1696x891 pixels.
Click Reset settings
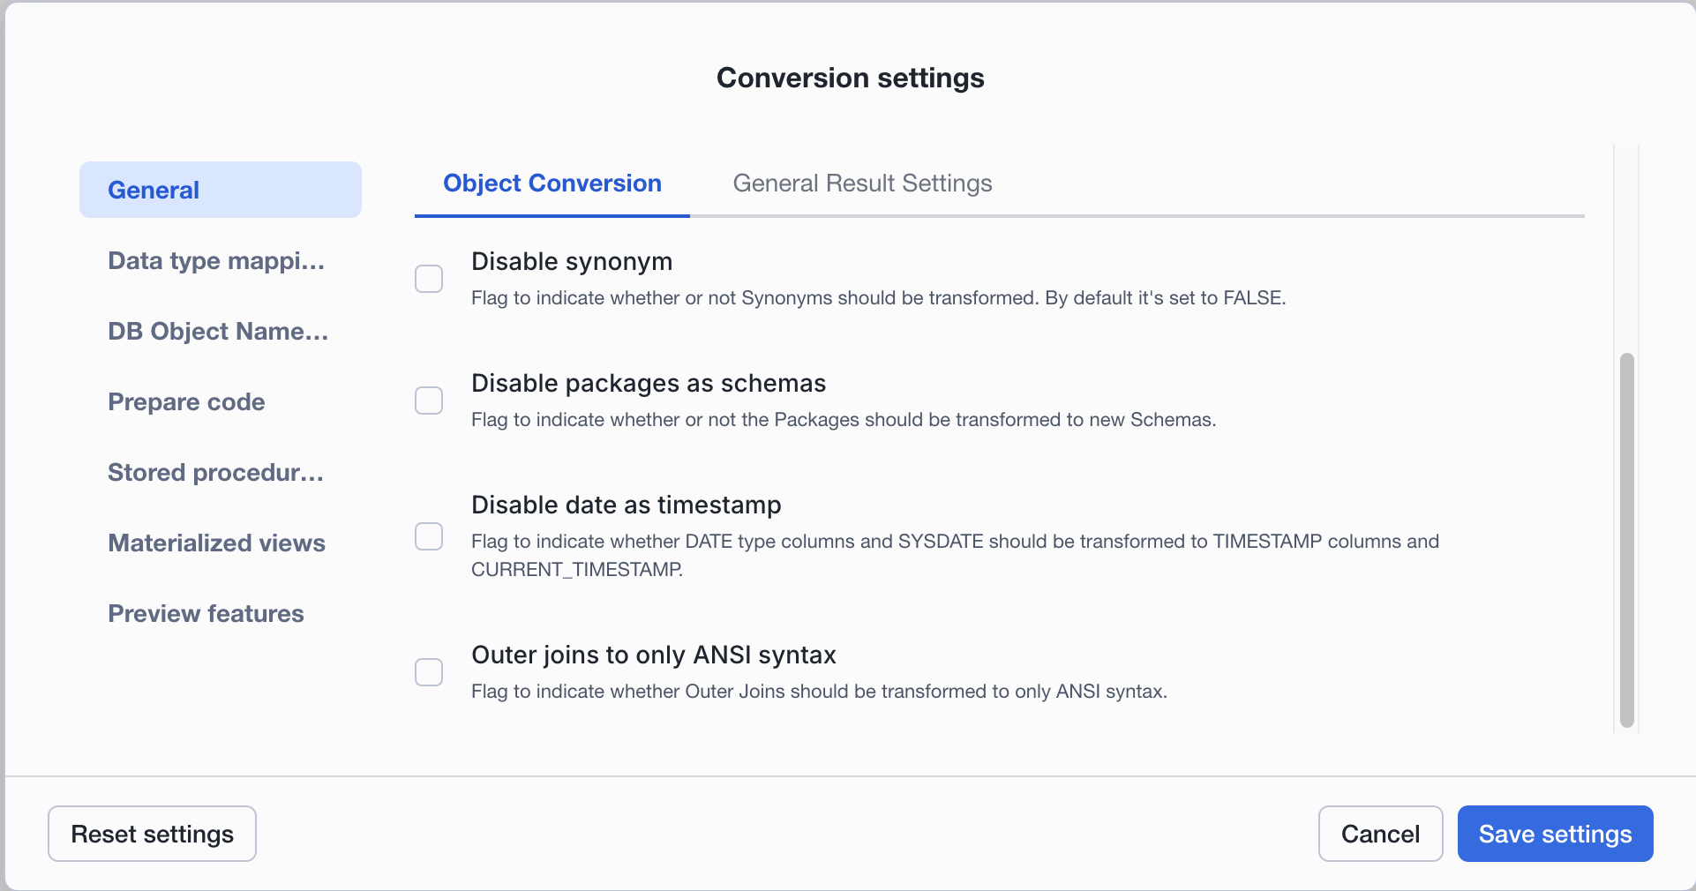tap(152, 834)
